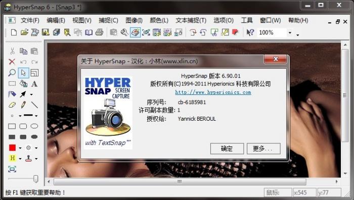Select the Text A tool
The width and height of the screenshot is (354, 200).
click(x=34, y=84)
